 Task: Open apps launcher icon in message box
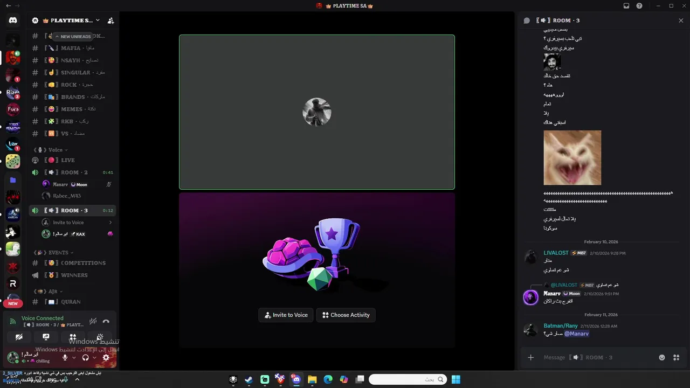pyautogui.click(x=677, y=357)
